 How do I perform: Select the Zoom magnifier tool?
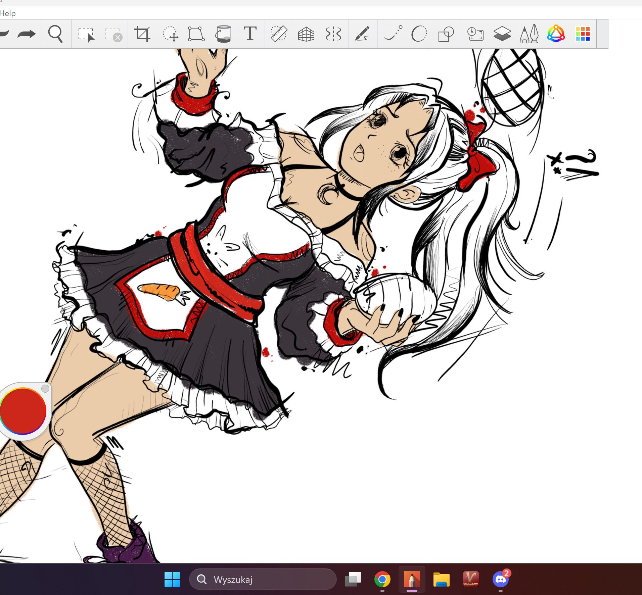55,34
